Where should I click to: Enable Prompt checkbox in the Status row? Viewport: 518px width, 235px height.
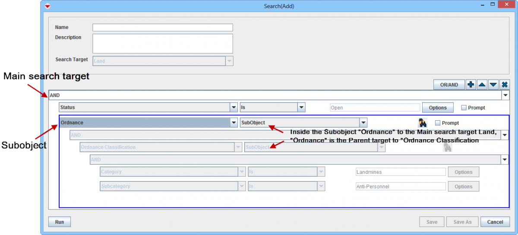pyautogui.click(x=464, y=108)
